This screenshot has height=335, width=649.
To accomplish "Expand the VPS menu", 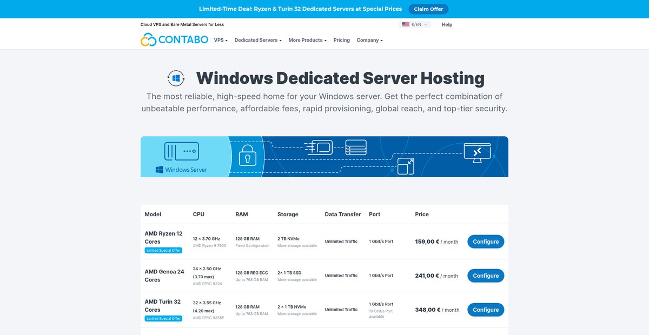I will tap(221, 40).
